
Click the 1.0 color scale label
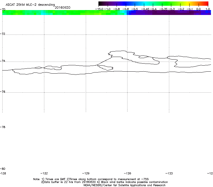[x=208, y=9]
